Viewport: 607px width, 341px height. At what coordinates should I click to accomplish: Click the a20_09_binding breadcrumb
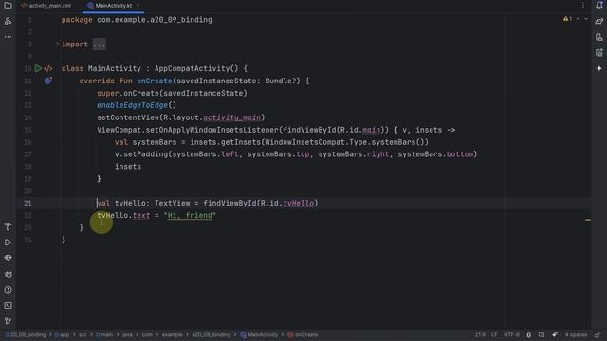click(x=211, y=334)
